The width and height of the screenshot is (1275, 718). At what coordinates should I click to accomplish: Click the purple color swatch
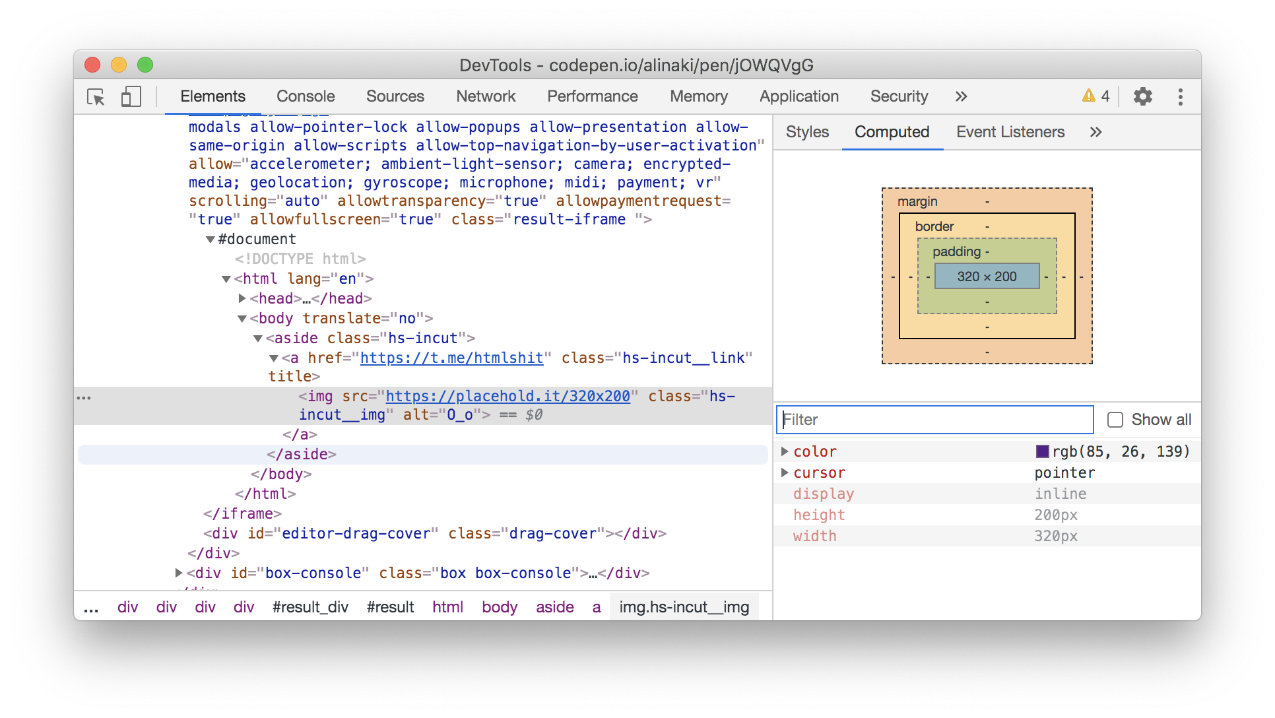click(1042, 451)
